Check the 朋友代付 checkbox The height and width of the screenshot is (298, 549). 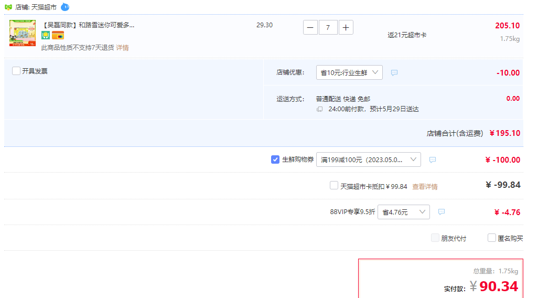click(x=435, y=238)
